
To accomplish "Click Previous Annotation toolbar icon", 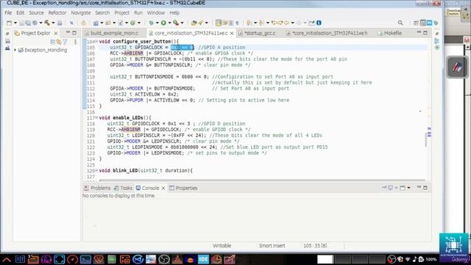I will (x=261, y=23).
